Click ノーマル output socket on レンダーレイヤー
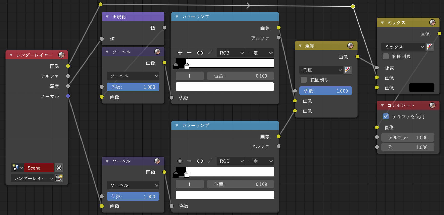The width and height of the screenshot is (444, 215). [x=68, y=96]
